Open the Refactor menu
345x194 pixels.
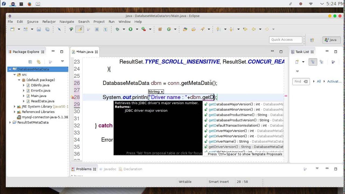(49, 22)
